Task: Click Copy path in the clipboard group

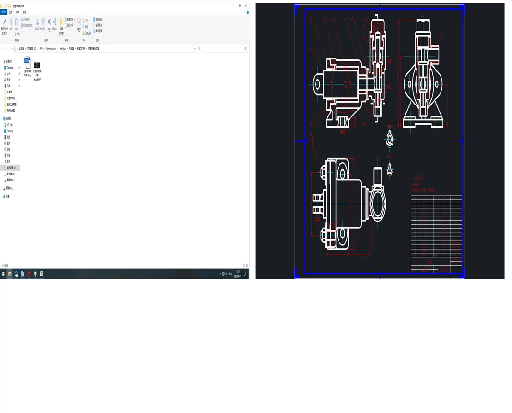Action: [26, 20]
